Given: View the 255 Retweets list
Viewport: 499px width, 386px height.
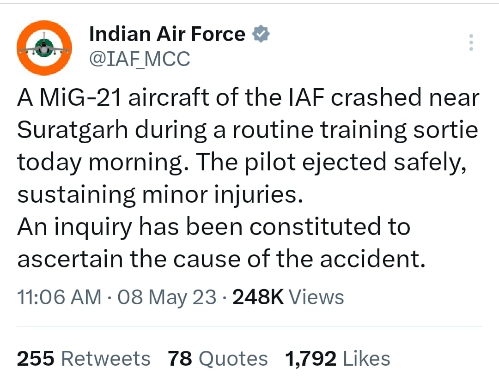Looking at the screenshot, I should pyautogui.click(x=83, y=359).
